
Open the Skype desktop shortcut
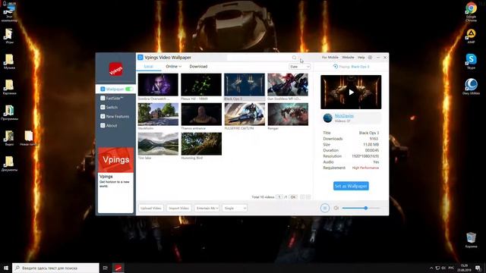[471, 61]
